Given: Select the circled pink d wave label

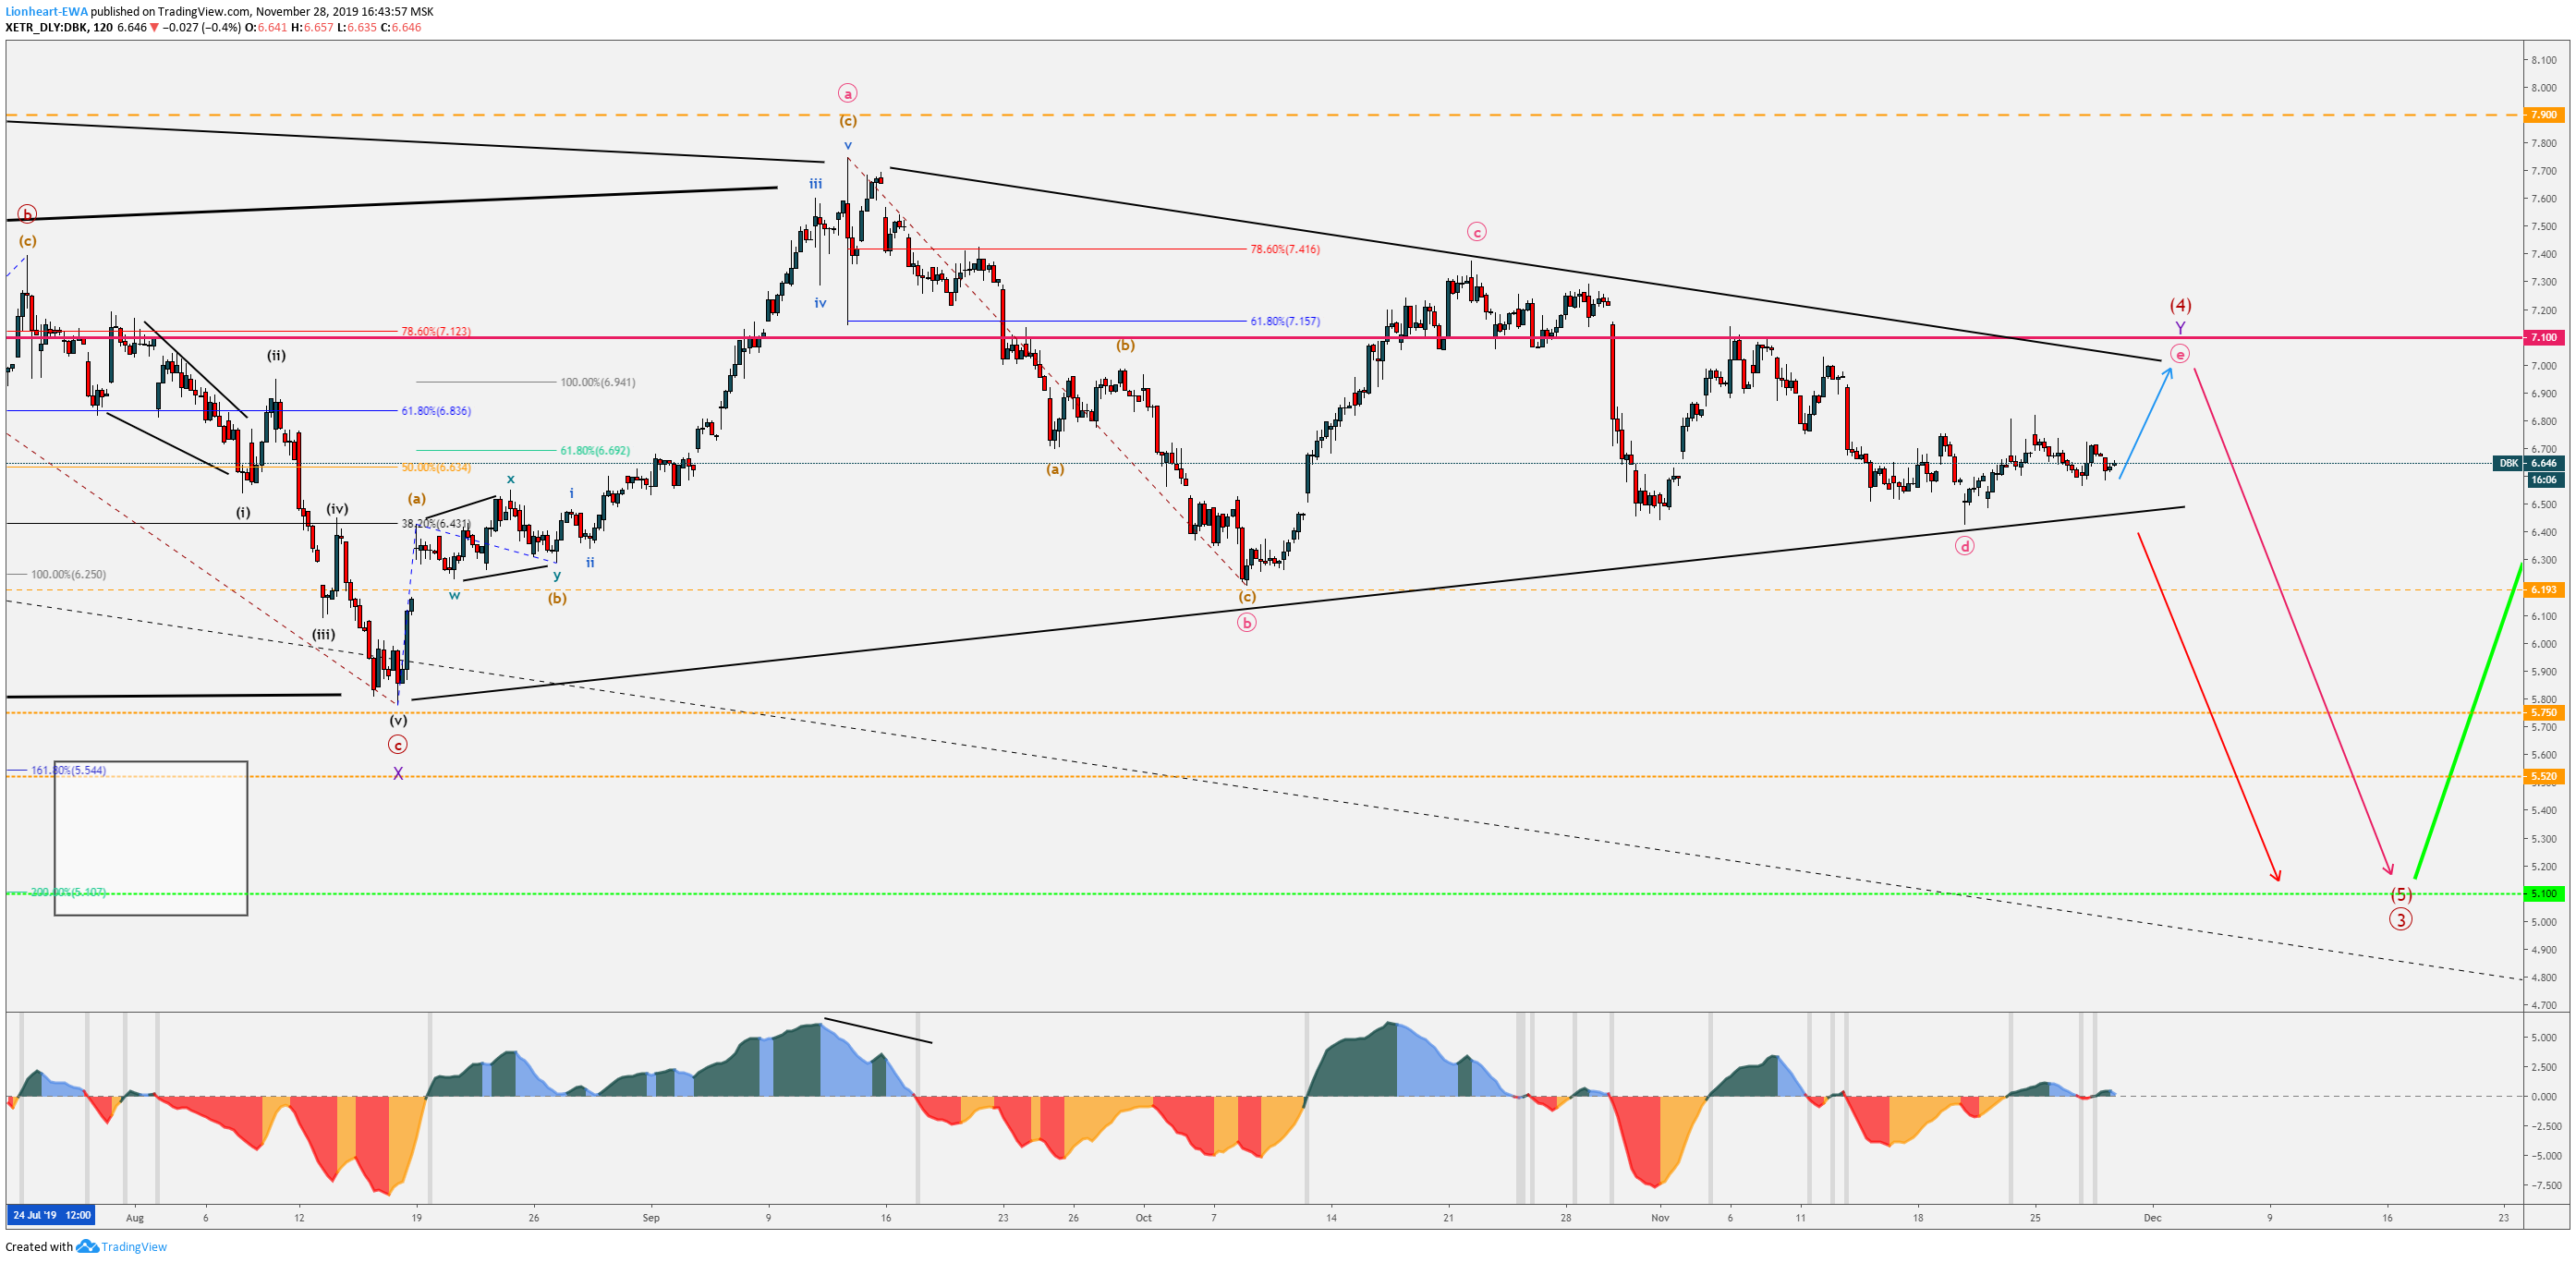Looking at the screenshot, I should [x=1965, y=546].
